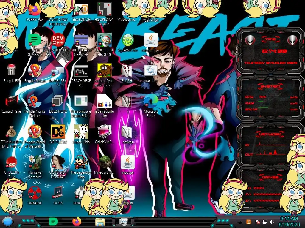Switch to the monitor taskbar app
305x228 pixels.
click(123, 222)
